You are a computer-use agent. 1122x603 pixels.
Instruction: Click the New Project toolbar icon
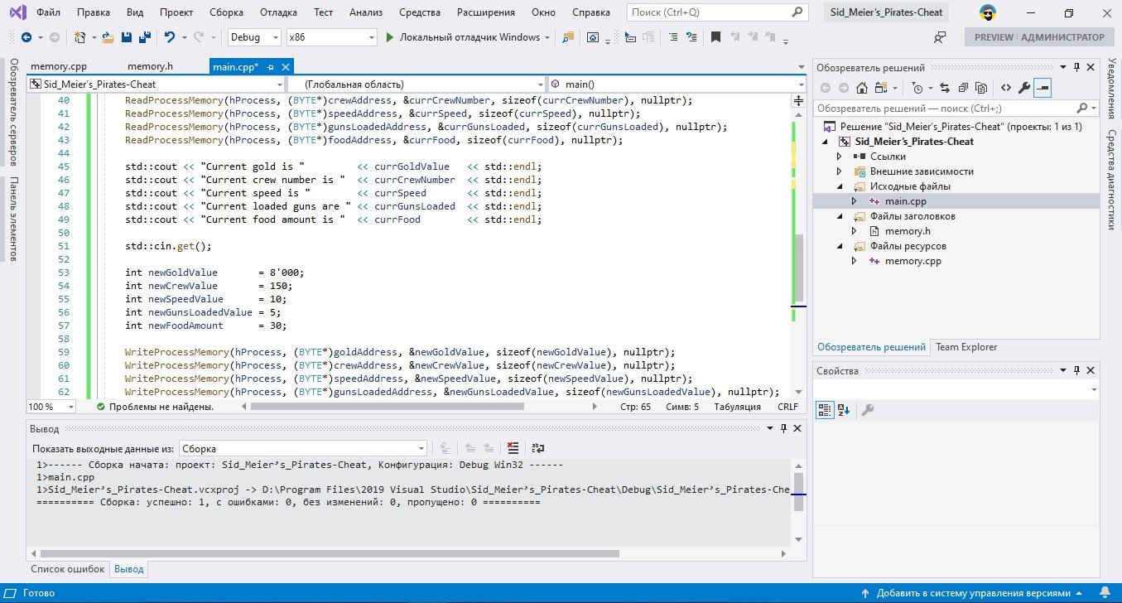pos(80,37)
